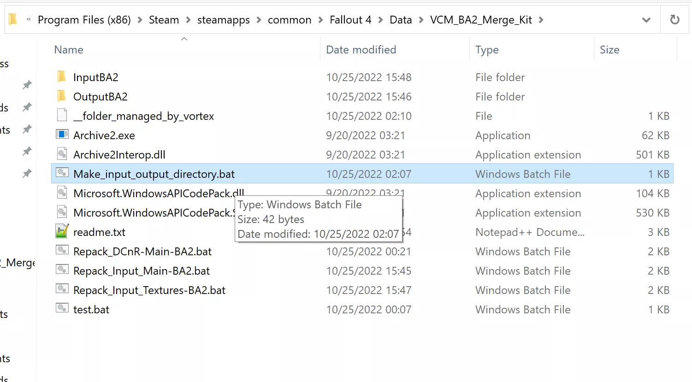Screen dimensions: 692x382
Task: Open the address bar history dropdown
Action: pos(646,20)
